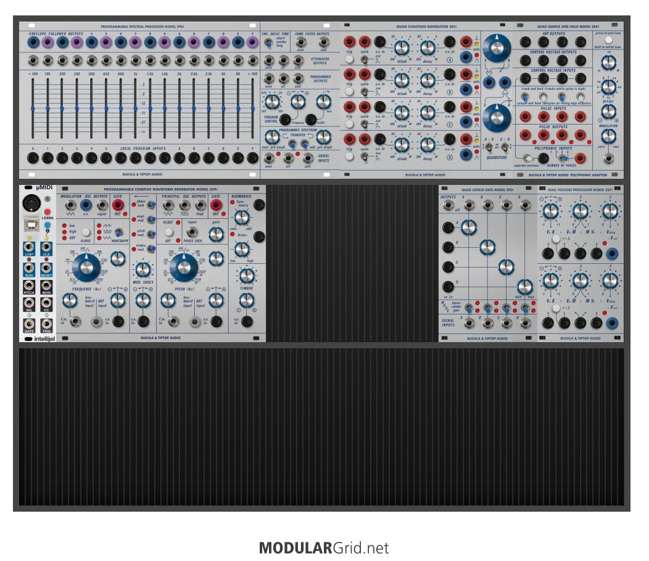This screenshot has height=561, width=649.
Task: Click the Symmetry harmonics knob
Action: click(x=242, y=217)
